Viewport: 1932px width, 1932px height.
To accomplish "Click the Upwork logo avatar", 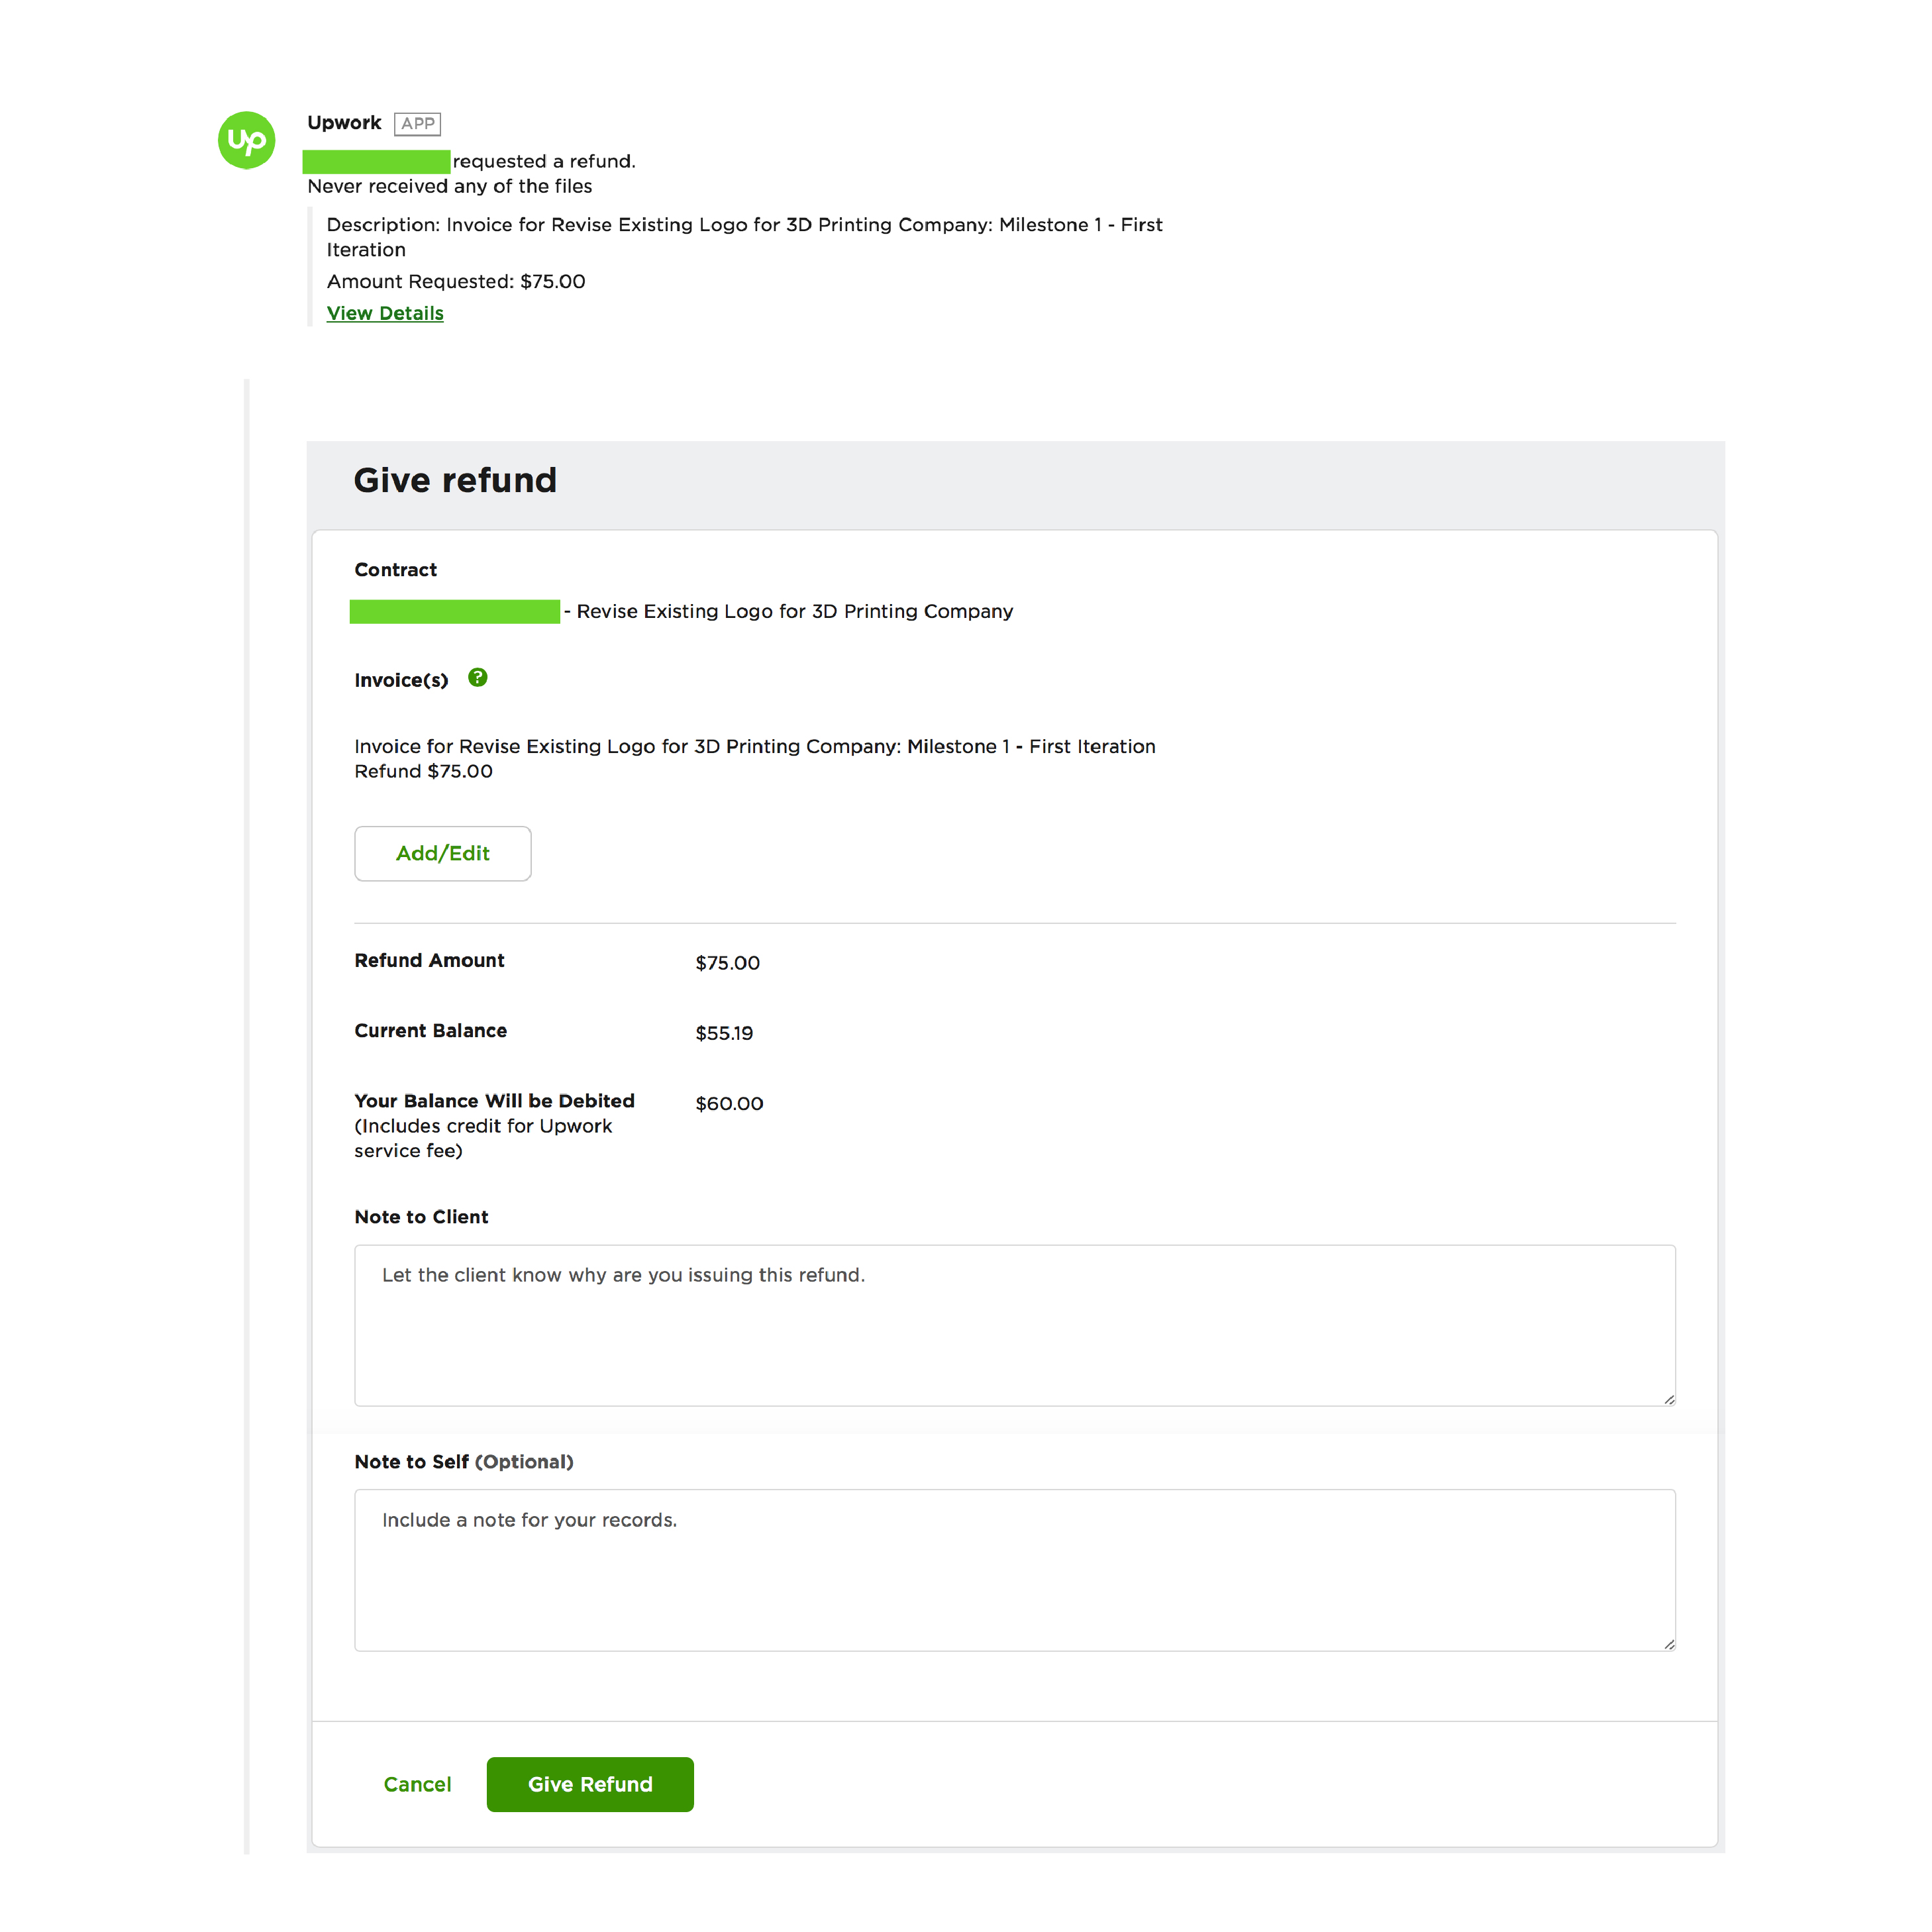I will pos(246,140).
